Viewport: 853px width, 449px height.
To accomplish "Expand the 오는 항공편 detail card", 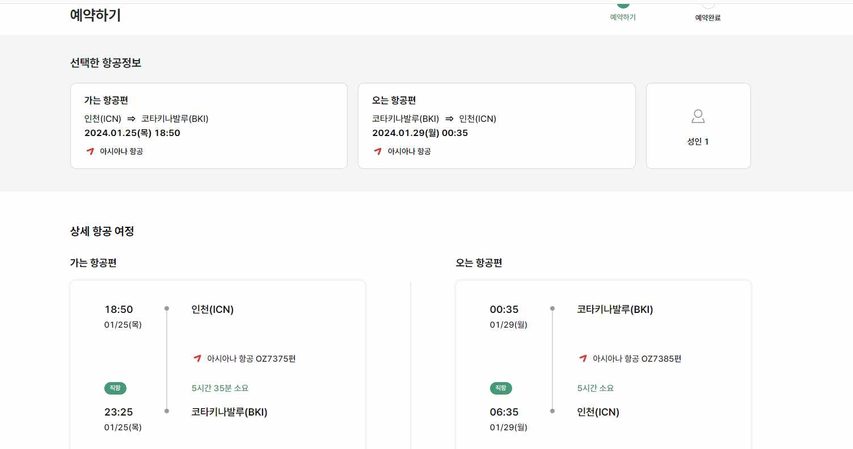I will [496, 125].
